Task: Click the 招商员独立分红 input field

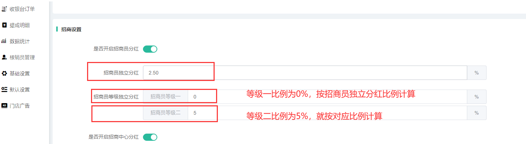Action: pyautogui.click(x=305, y=73)
